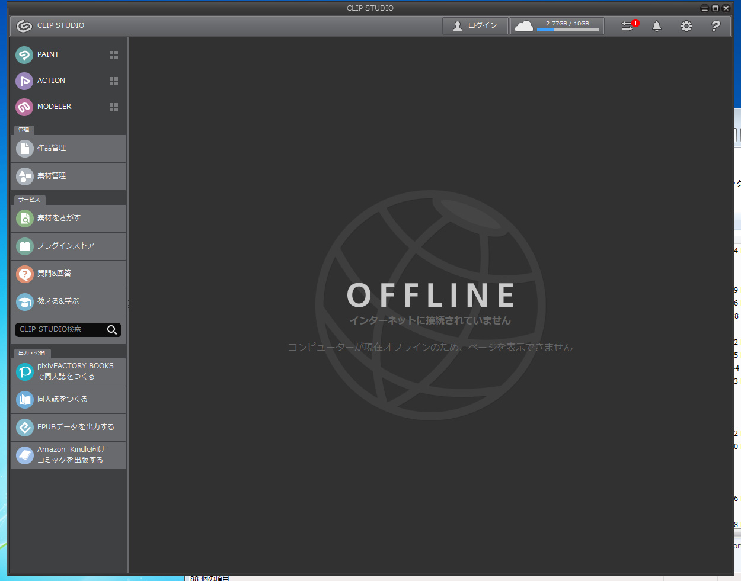This screenshot has height=581, width=741.
Task: Open grid menu beside MODELER
Action: [x=114, y=107]
